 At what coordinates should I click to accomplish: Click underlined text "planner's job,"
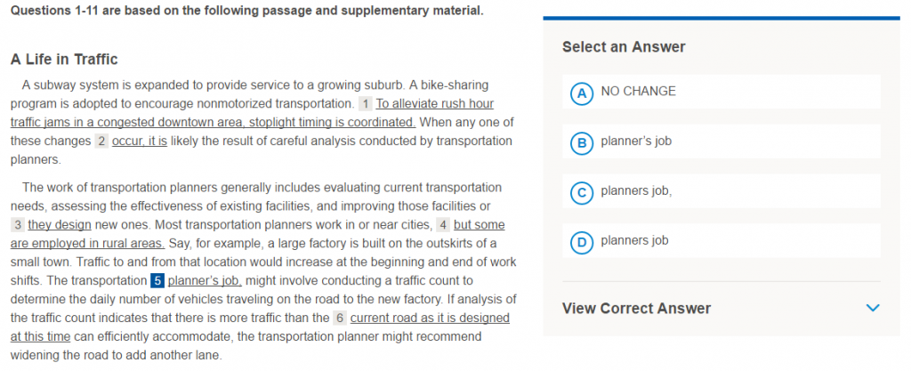[205, 280]
